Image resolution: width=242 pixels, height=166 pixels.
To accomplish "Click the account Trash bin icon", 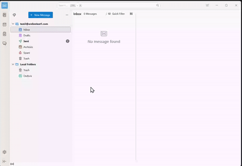I will click(20, 59).
